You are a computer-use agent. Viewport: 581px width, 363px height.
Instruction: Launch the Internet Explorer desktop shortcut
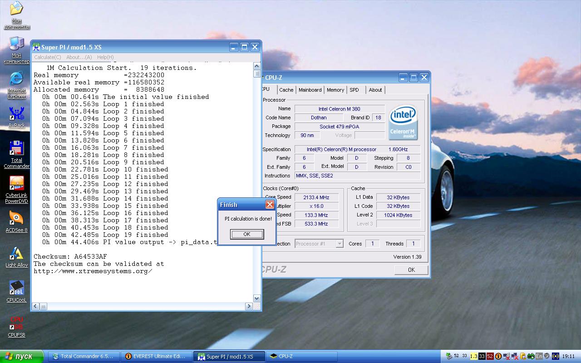(16, 84)
